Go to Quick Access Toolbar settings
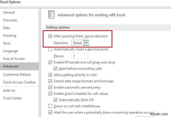Screen dimensions: 171x117 pyautogui.click(x=19, y=82)
